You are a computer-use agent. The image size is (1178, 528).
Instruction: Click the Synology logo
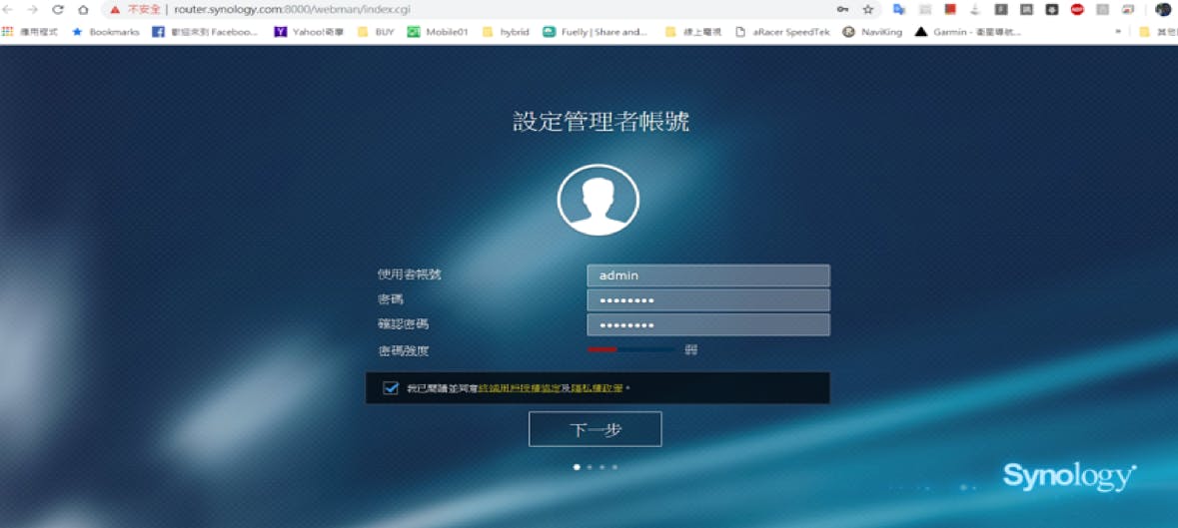pyautogui.click(x=1070, y=477)
